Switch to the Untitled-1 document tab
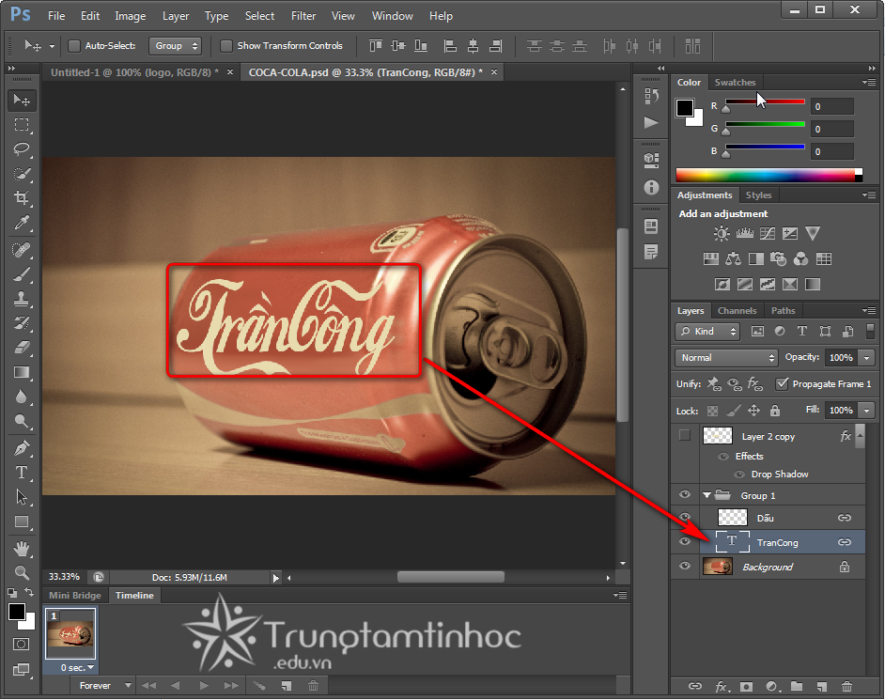Image resolution: width=885 pixels, height=700 pixels. click(134, 72)
